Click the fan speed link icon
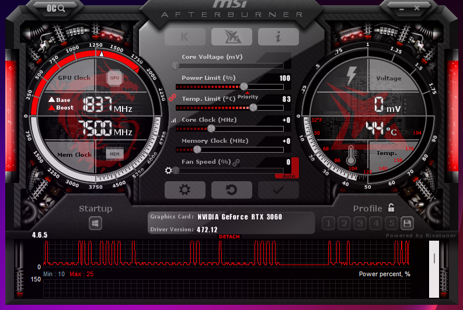 (x=236, y=163)
